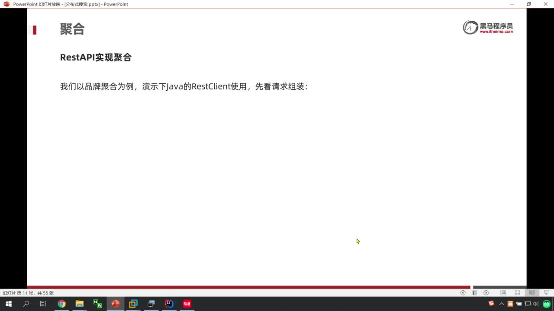Image resolution: width=554 pixels, height=311 pixels.
Task: Go to the next slide using status bar arrow
Action: (x=486, y=293)
